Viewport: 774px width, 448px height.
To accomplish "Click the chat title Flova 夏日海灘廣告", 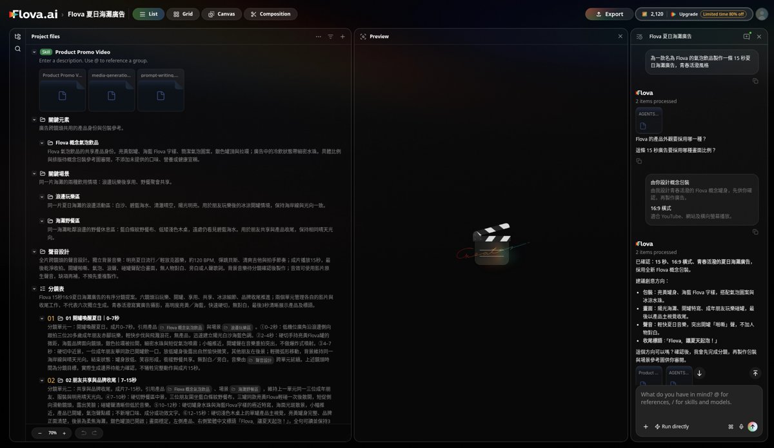I will click(x=670, y=37).
